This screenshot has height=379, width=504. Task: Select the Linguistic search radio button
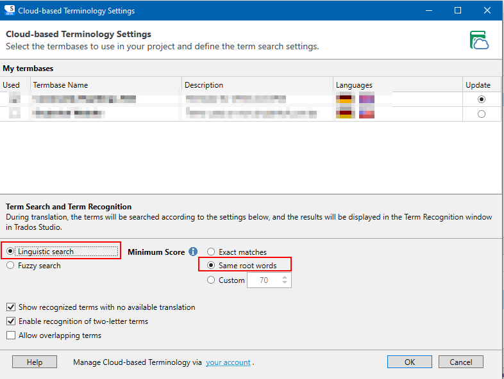10,251
